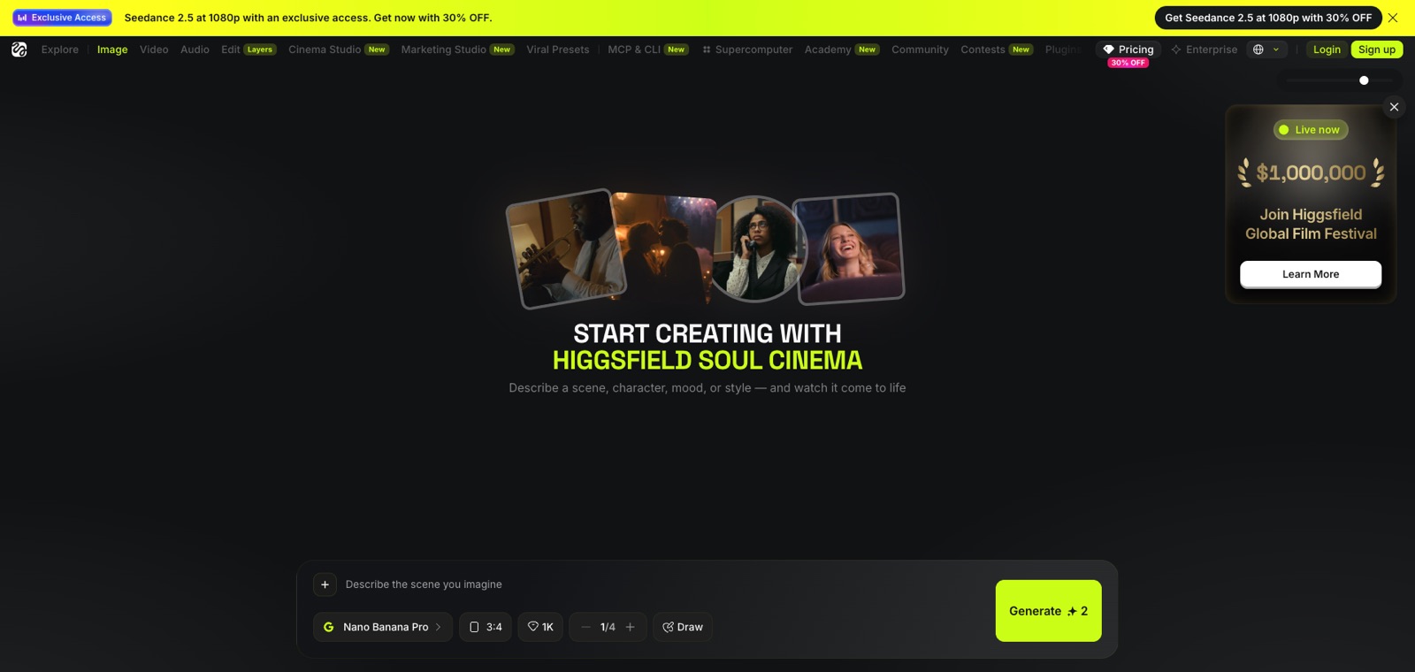
Task: Open the Video section
Action: tap(154, 50)
